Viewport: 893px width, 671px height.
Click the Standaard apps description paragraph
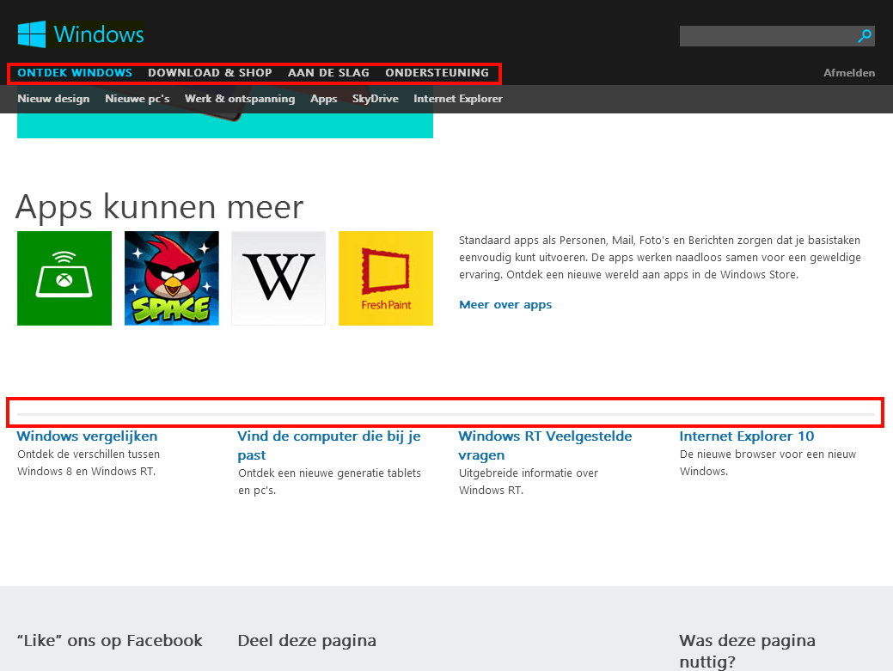pyautogui.click(x=659, y=257)
